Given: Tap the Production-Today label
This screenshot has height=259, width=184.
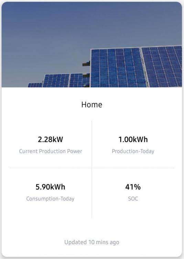Looking at the screenshot, I should [x=133, y=151].
